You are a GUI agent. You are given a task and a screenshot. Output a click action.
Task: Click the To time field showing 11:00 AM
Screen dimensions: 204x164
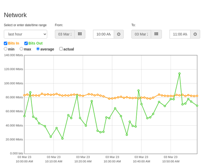(x=180, y=34)
